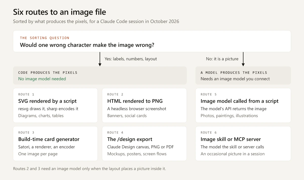Click 'Photos, paintings, illustrations'
The image size is (304, 180).
229,116
